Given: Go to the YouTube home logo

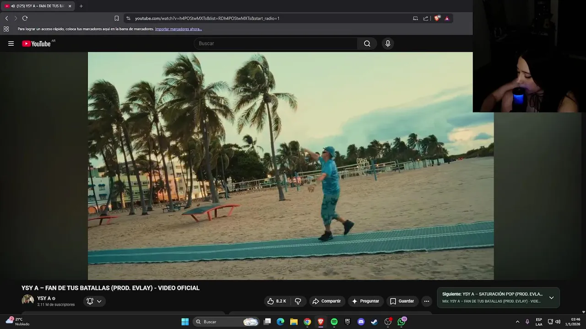Looking at the screenshot, I should (36, 43).
